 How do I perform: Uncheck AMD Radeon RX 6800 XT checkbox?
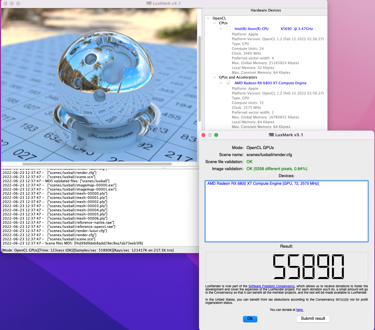pos(228,83)
